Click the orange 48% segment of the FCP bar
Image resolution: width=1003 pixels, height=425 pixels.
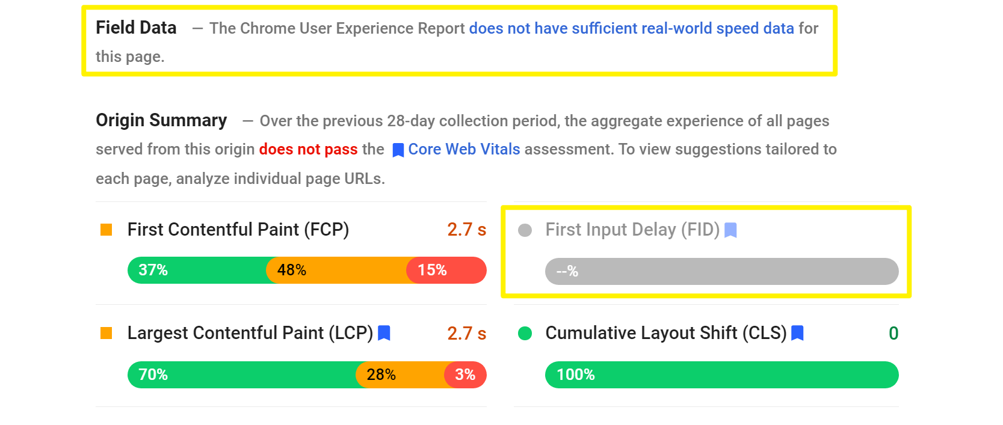tap(334, 271)
